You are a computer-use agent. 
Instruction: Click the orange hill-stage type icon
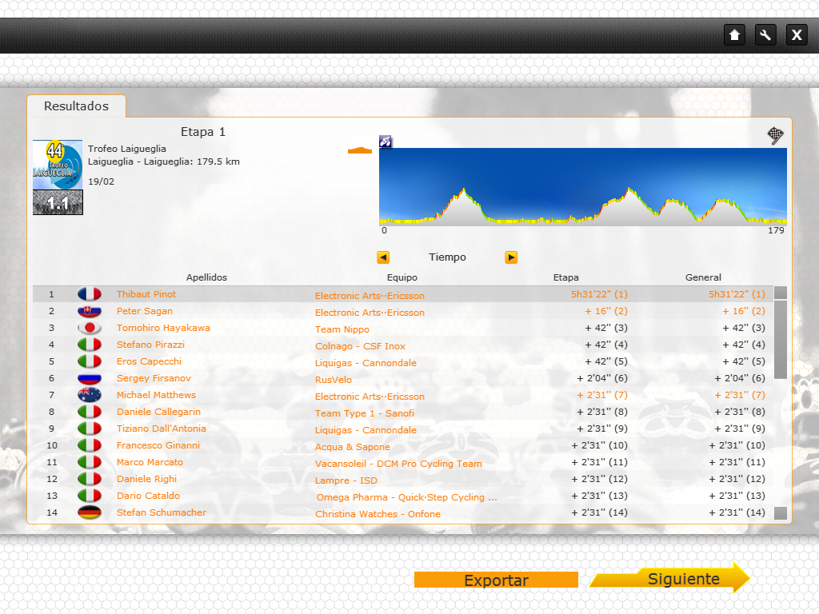pos(360,150)
